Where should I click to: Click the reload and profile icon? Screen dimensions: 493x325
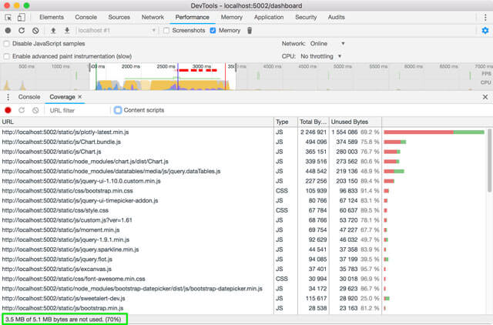pyautogui.click(x=22, y=31)
